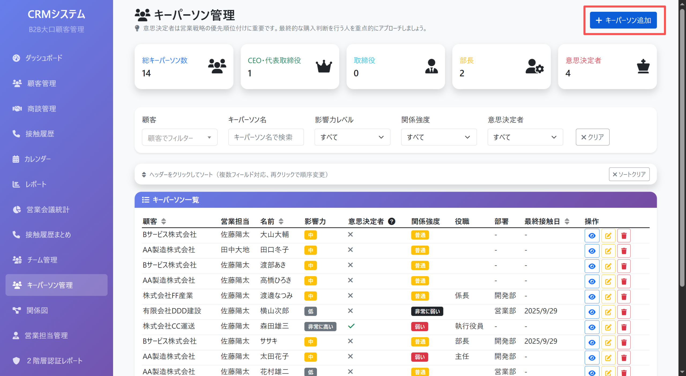Click the edit icon for 田口冬子
The height and width of the screenshot is (376, 686).
coord(608,251)
